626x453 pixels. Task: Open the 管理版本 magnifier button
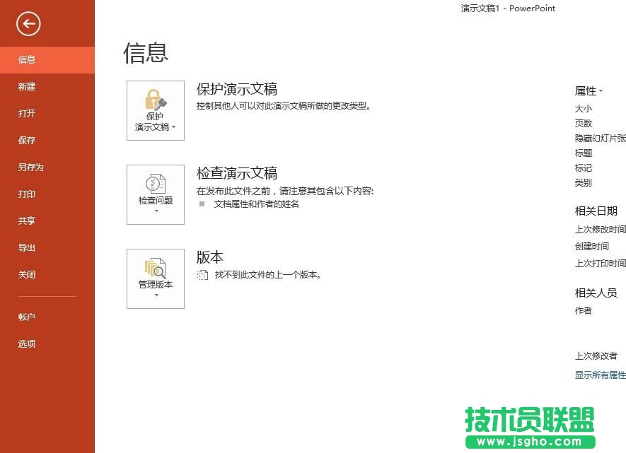156,278
